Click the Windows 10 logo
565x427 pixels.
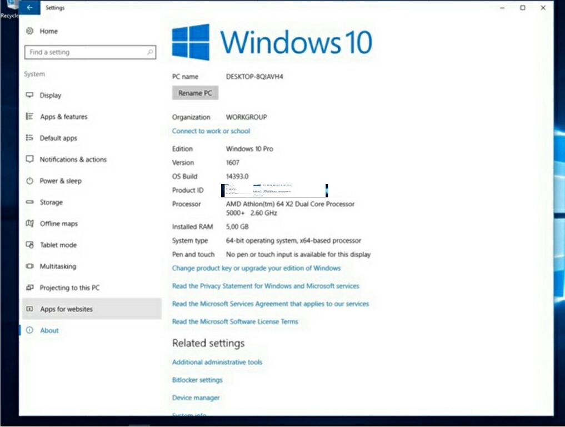(x=272, y=42)
